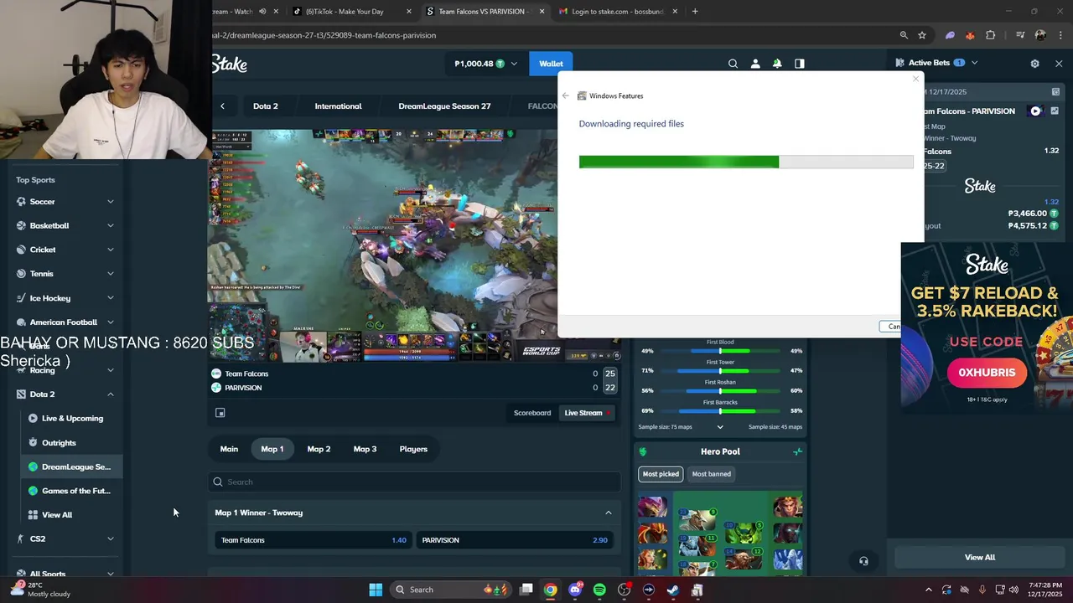
Task: Toggle the bet slip sidebar panel icon
Action: tap(800, 64)
